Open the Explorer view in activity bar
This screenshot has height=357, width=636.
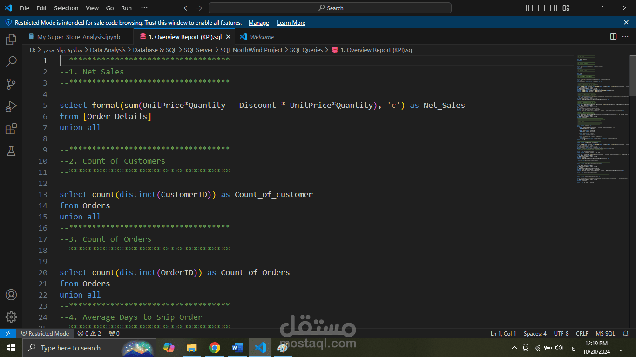(x=11, y=40)
